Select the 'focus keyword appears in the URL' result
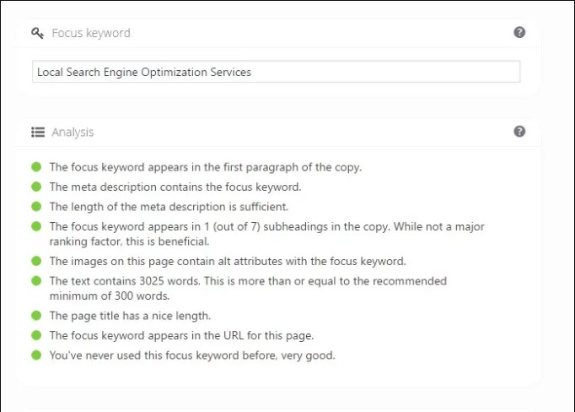 (181, 335)
